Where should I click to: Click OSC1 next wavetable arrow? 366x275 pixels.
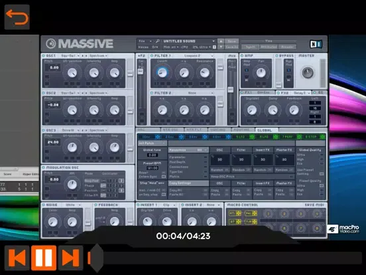[86, 56]
